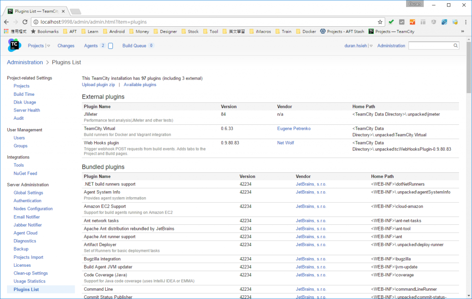The width and height of the screenshot is (472, 299).
Task: Open Nodes Configuration page
Action: (33, 208)
